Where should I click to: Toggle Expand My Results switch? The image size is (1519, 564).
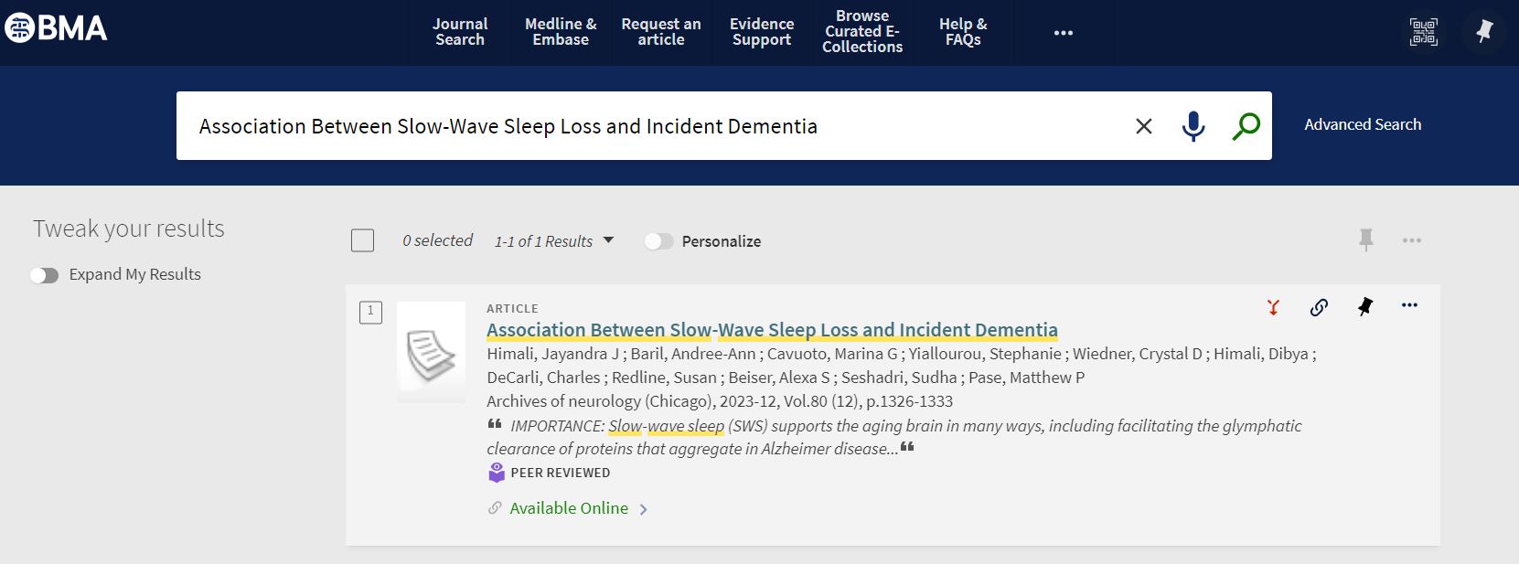coord(44,275)
